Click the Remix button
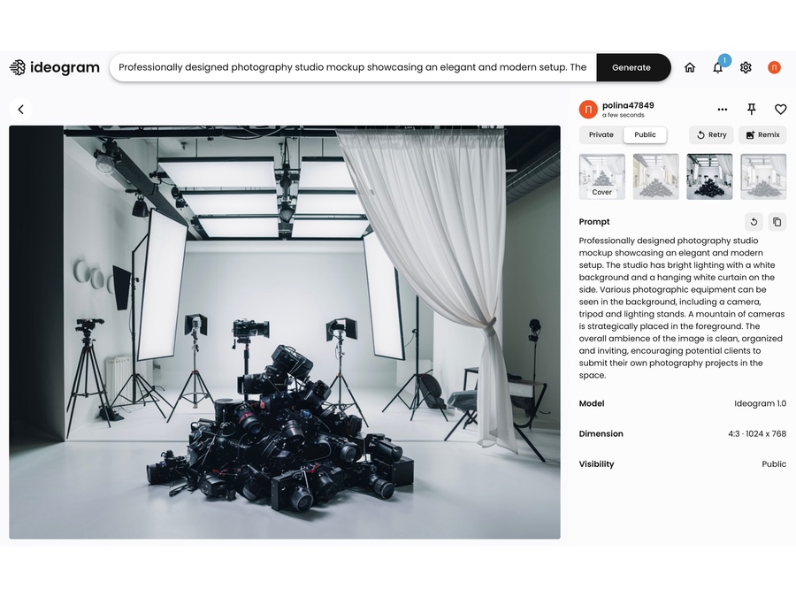 [x=762, y=134]
